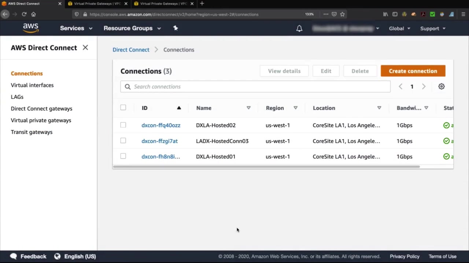Click the browser back arrow
Screen dimensions: 469x263
pyautogui.click(x=5, y=14)
